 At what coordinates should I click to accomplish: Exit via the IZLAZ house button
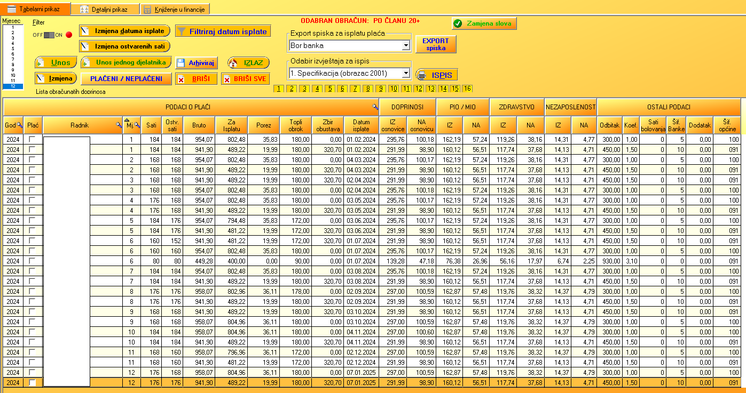click(x=248, y=63)
